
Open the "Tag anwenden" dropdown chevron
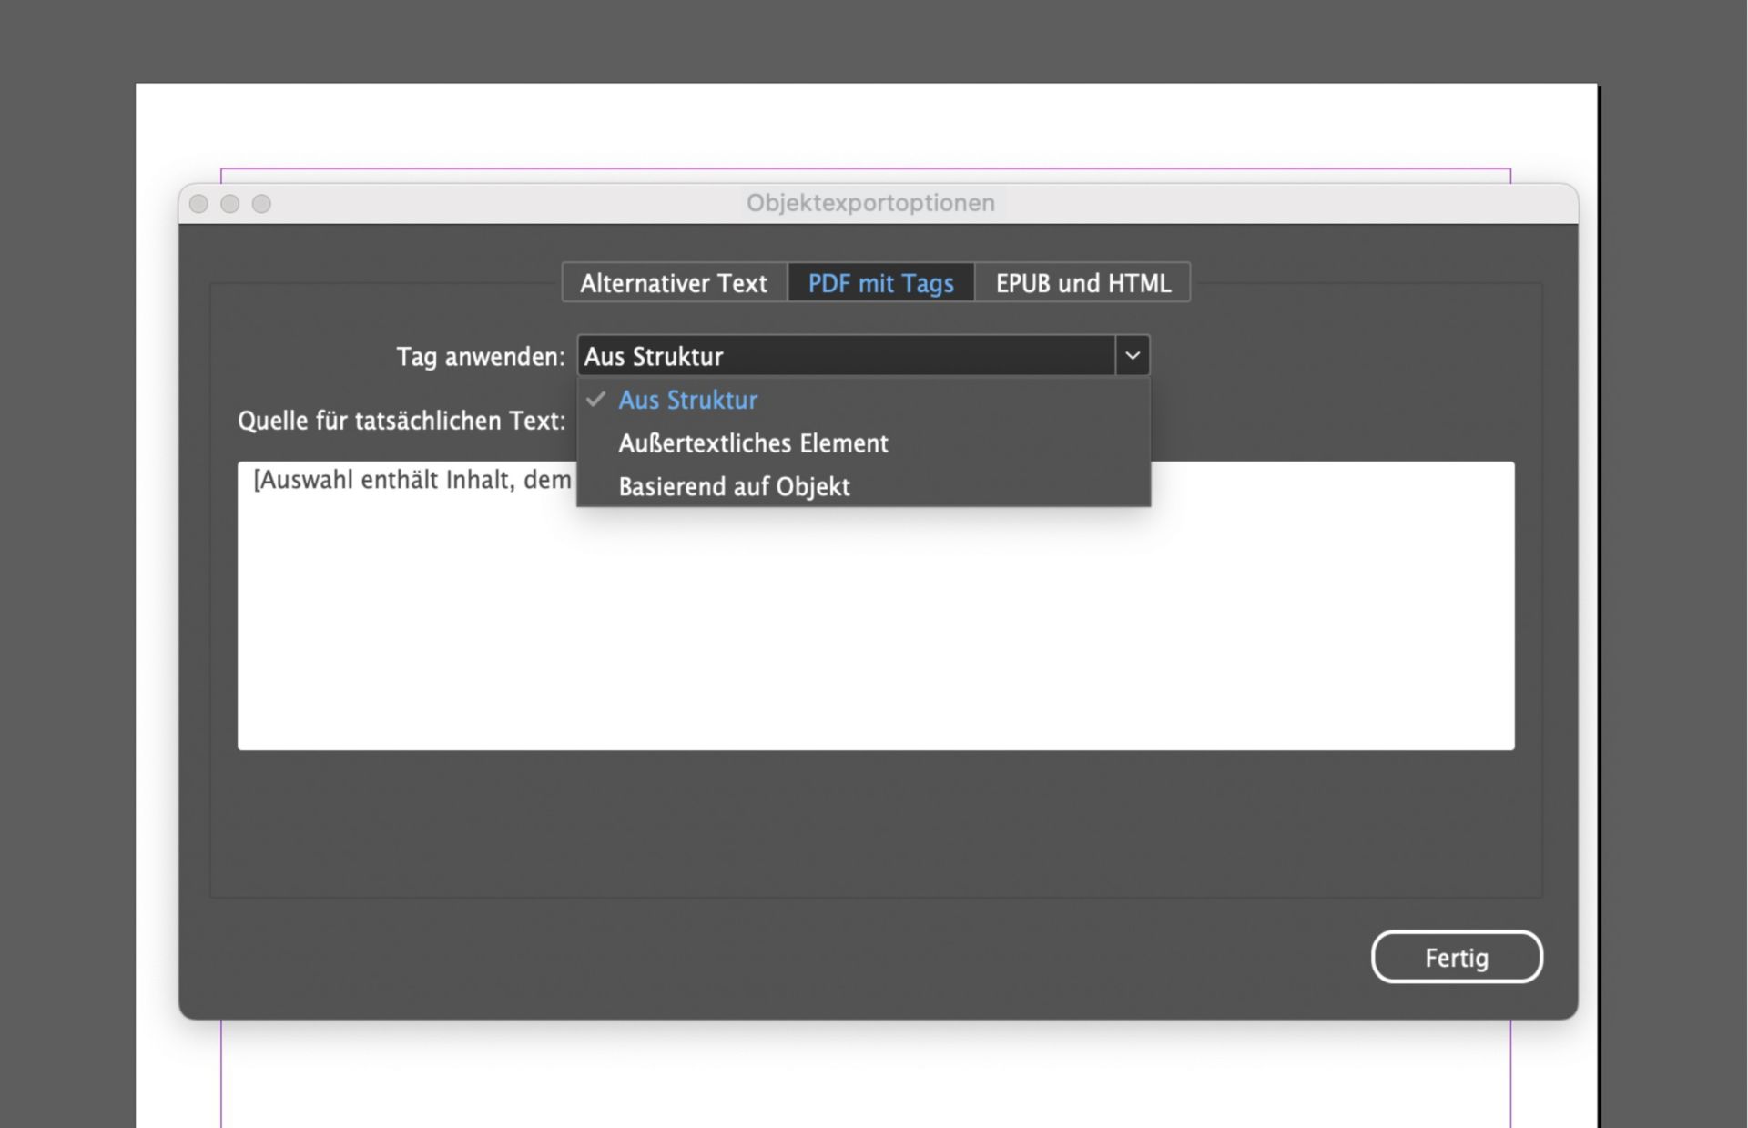coord(1133,356)
